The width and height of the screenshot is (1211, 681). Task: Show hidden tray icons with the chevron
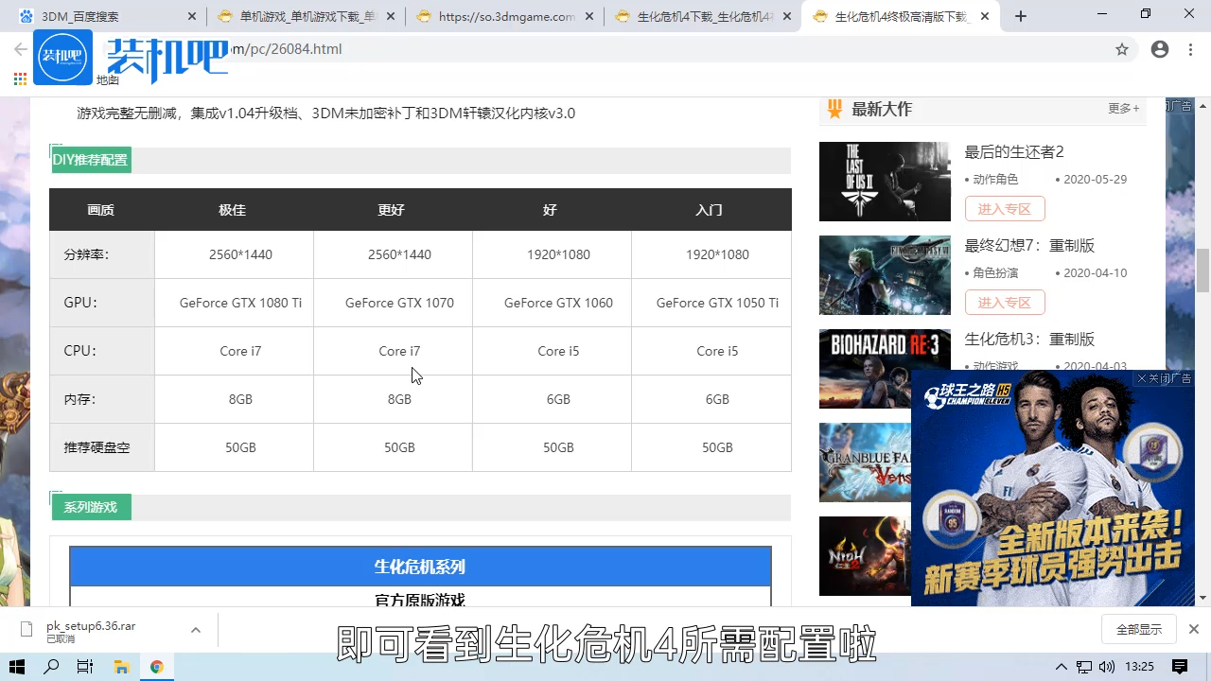1063,667
